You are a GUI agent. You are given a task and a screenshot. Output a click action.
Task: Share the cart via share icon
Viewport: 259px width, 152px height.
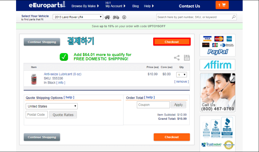click(177, 58)
